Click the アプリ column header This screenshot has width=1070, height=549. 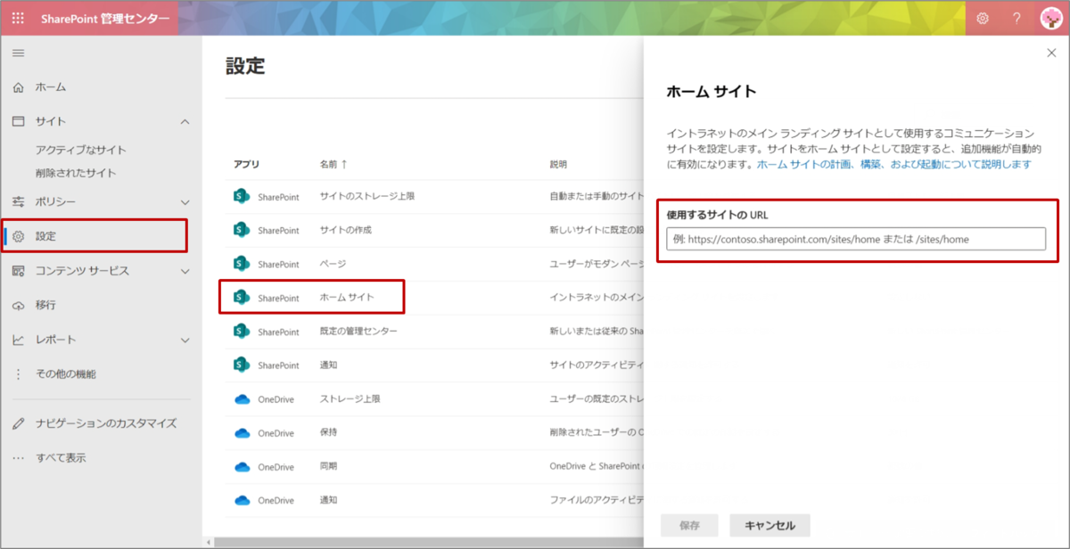(x=246, y=165)
